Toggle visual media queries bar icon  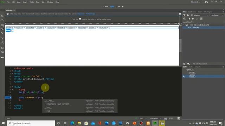click(2, 29)
